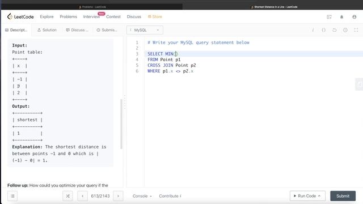Viewport: 363px width, 204px height.
Task: Open the Discuss forum link
Action: tap(134, 16)
